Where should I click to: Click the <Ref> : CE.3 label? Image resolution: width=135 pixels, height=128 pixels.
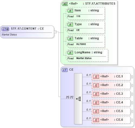click(x=112, y=94)
